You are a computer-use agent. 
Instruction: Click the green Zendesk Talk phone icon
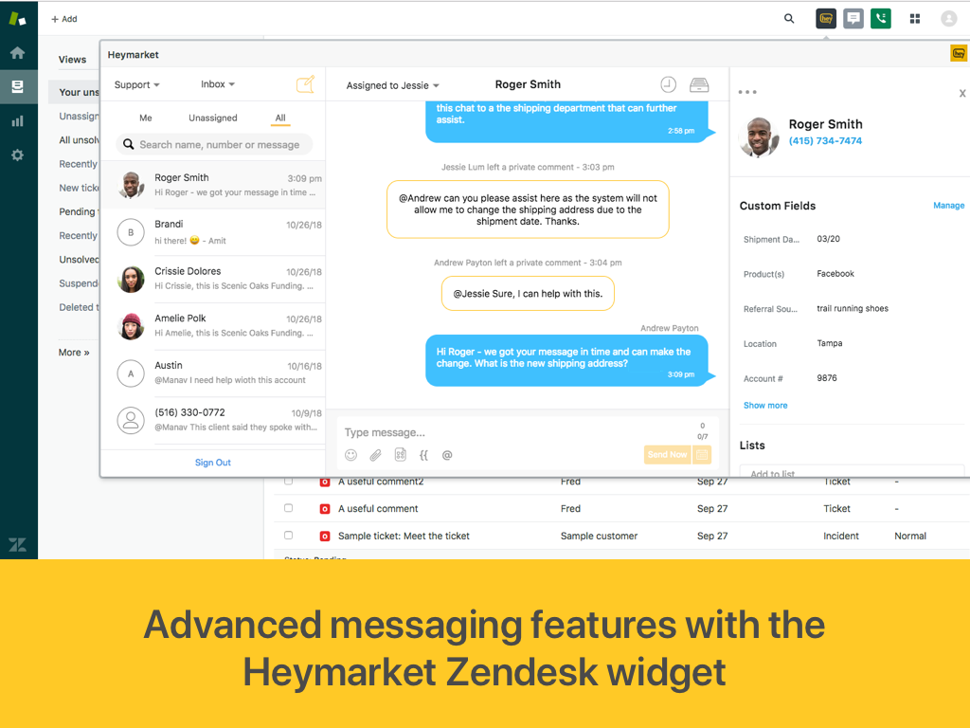(881, 19)
